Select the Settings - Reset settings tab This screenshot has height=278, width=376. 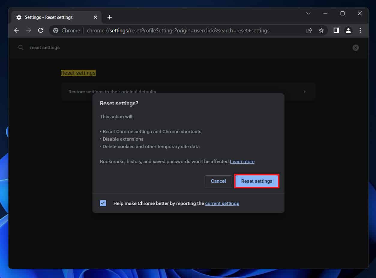click(x=49, y=17)
